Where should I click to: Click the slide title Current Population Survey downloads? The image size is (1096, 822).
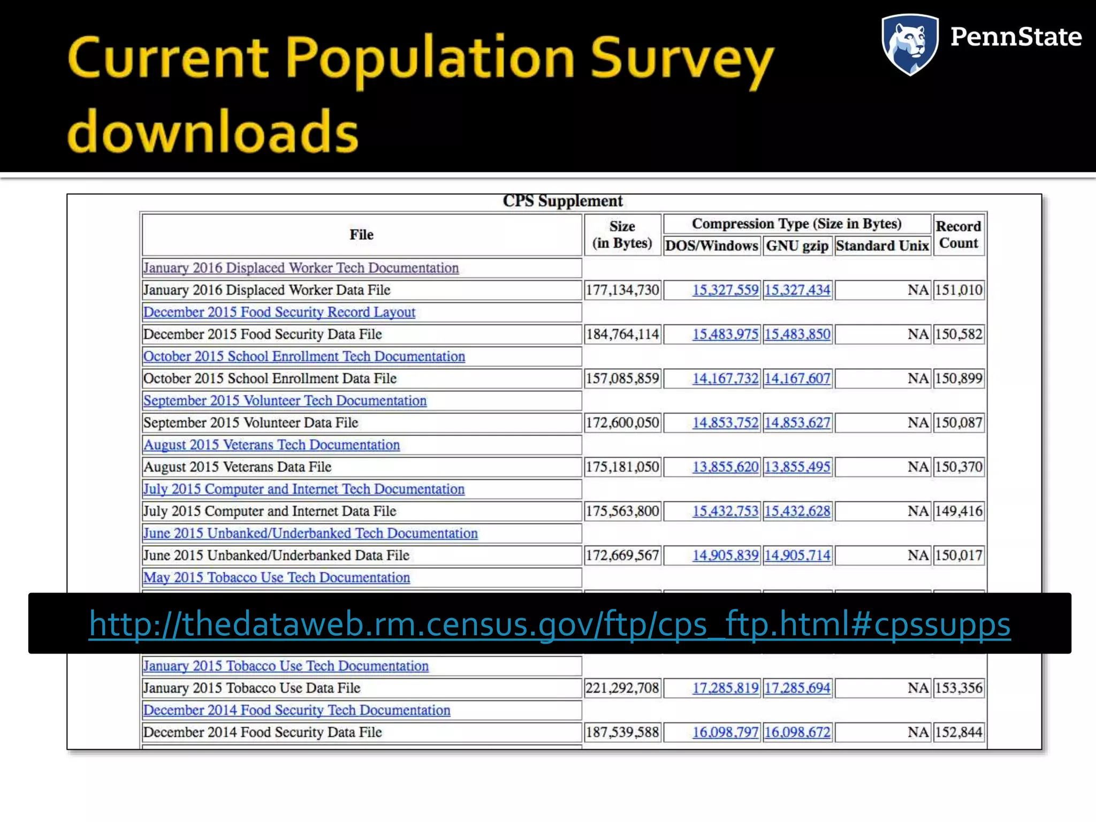coord(421,94)
